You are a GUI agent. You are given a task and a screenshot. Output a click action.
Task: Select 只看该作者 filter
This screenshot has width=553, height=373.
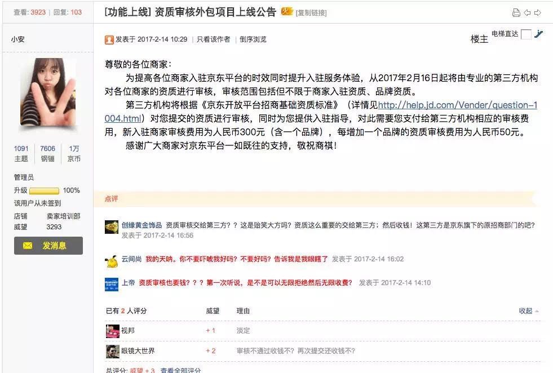[214, 39]
